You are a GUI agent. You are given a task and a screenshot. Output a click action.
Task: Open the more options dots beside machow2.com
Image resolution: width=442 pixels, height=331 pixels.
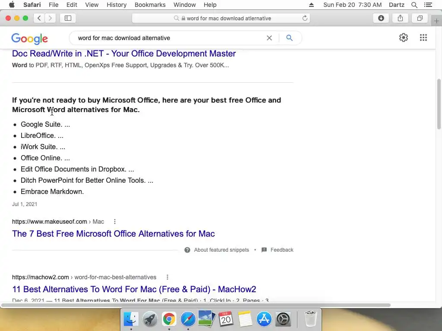[x=167, y=277]
